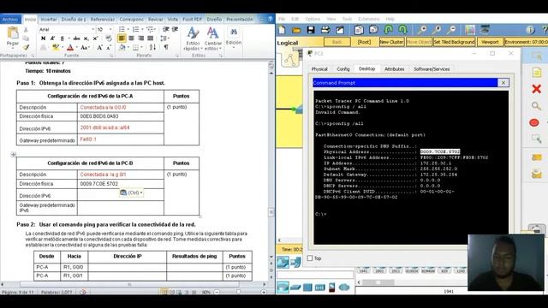The width and height of the screenshot is (548, 308).
Task: Select center text alignment in Word
Action: [x=131, y=38]
